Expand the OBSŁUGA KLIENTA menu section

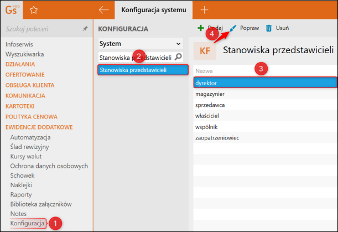[x=30, y=85]
